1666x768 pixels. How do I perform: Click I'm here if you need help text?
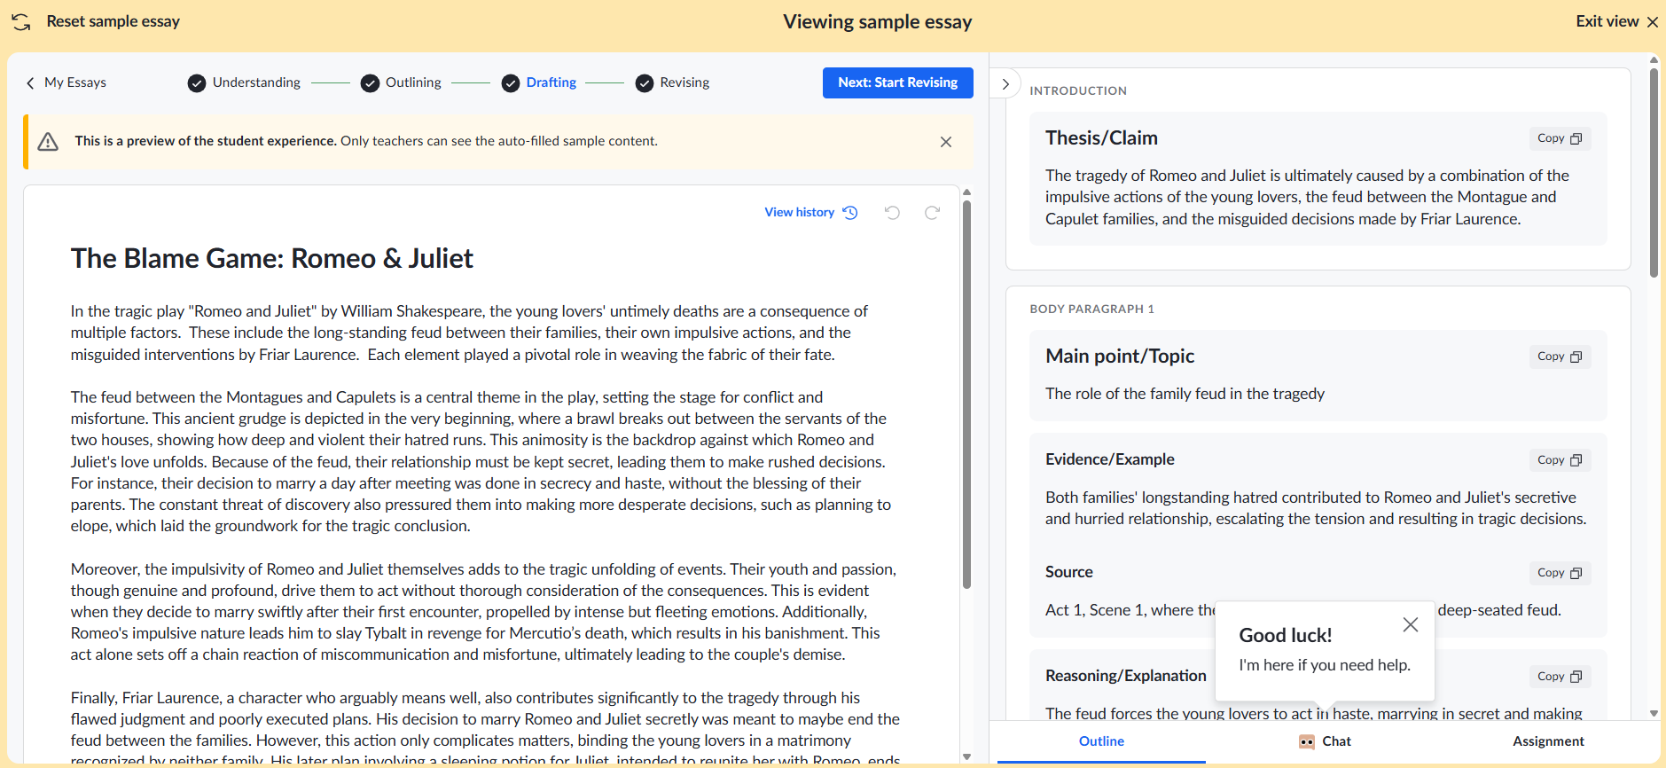point(1324,665)
